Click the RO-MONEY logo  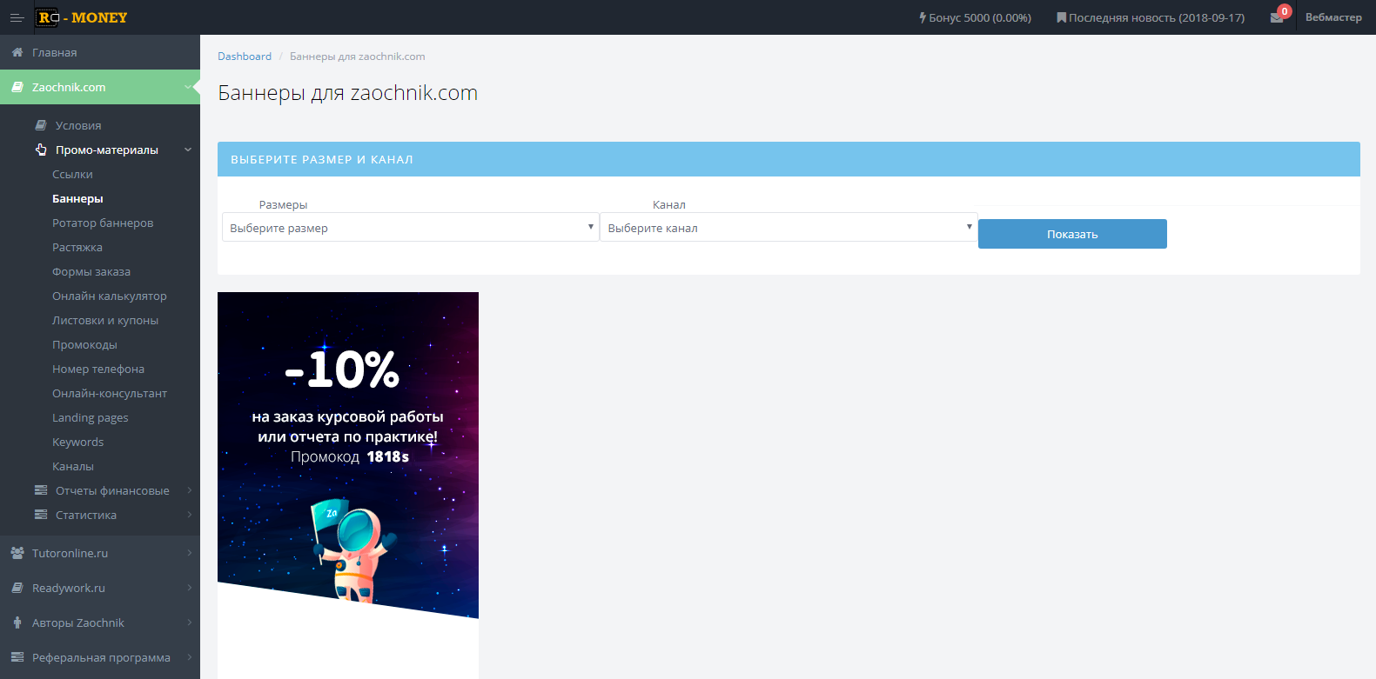pos(83,17)
